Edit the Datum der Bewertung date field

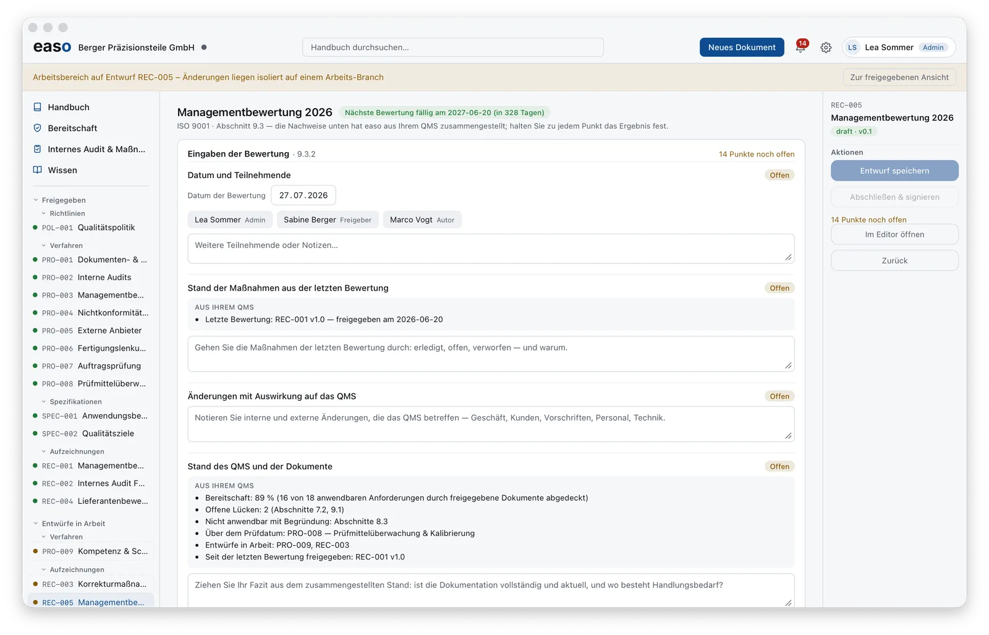[x=303, y=195]
